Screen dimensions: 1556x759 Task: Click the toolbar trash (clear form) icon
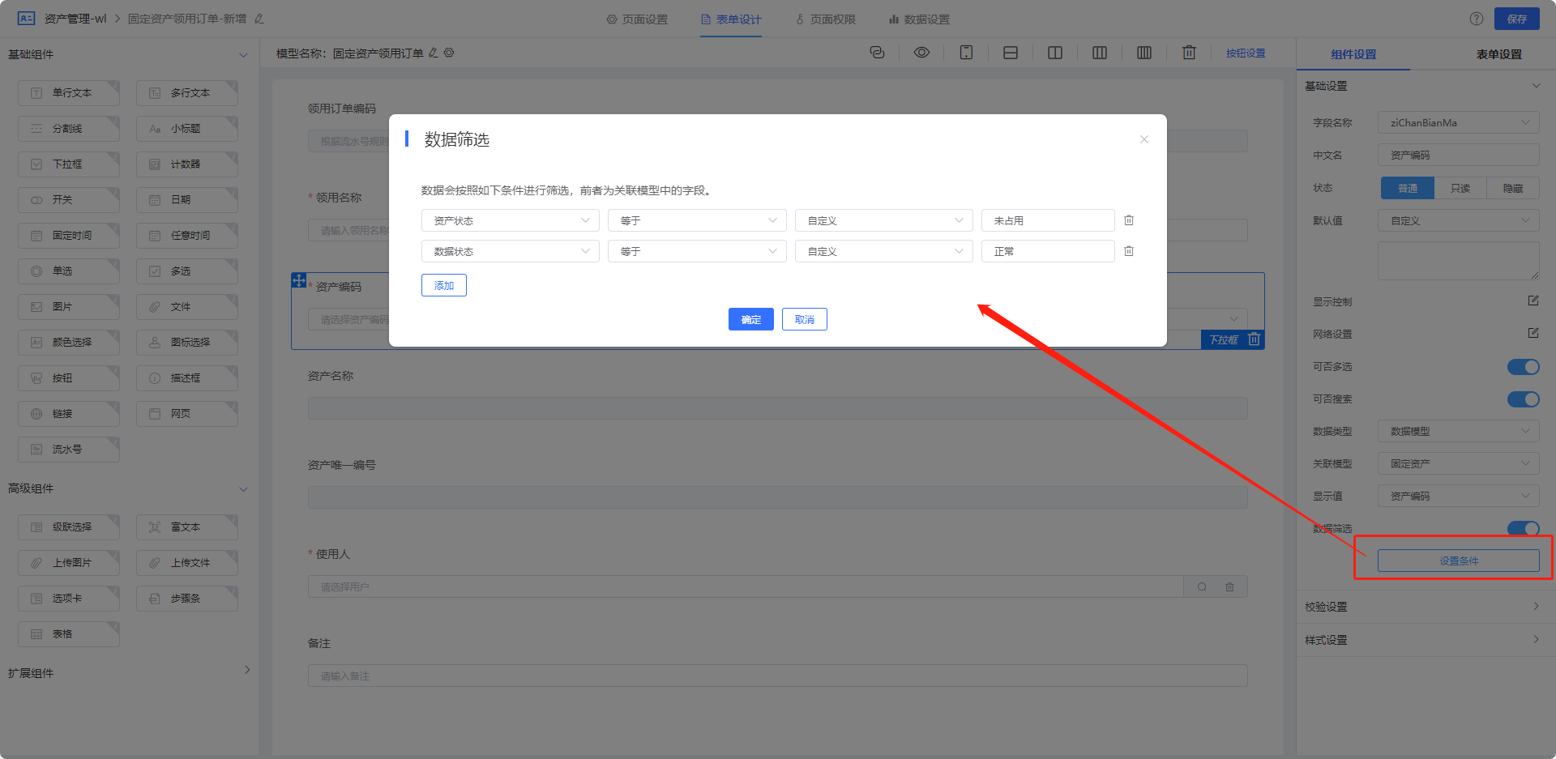coord(1189,53)
